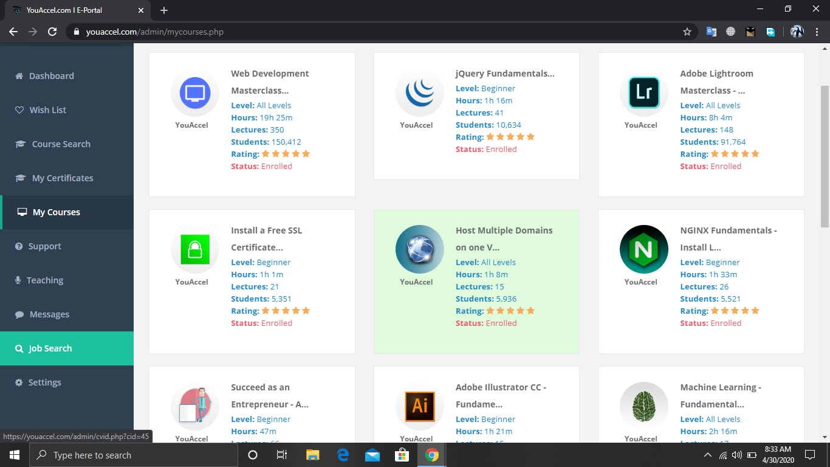Select My Certificates in the sidebar
Screen dimensions: 830x467
coord(62,178)
